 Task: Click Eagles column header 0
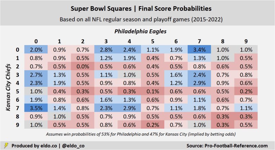click(x=35, y=41)
